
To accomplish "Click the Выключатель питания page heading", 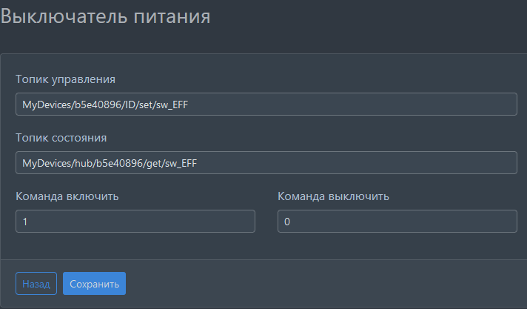I will pos(105,16).
